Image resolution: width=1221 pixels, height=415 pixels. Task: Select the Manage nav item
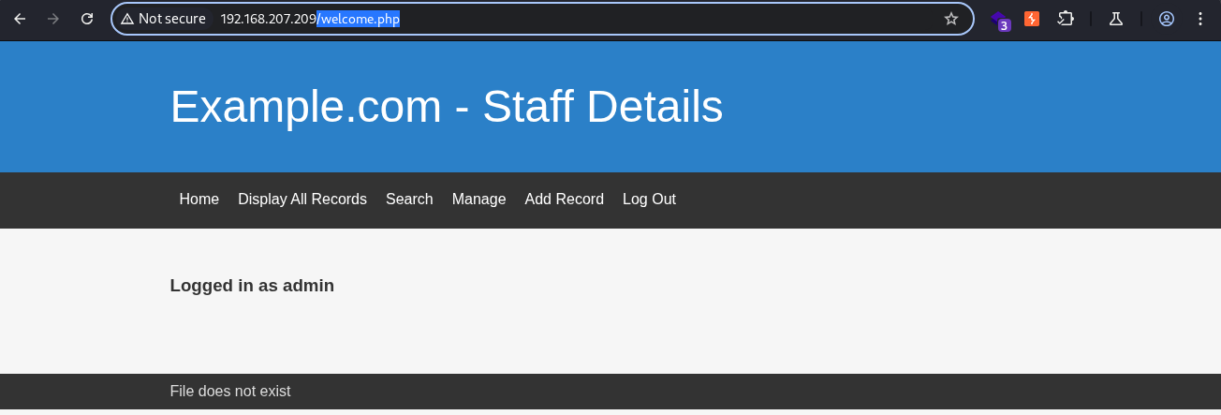point(478,200)
